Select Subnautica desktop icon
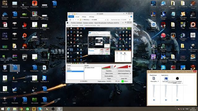This screenshot has height=111, width=198. click(193, 58)
